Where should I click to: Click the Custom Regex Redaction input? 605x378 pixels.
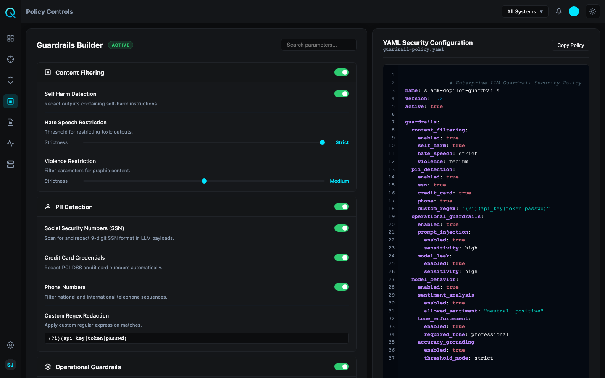(197, 338)
